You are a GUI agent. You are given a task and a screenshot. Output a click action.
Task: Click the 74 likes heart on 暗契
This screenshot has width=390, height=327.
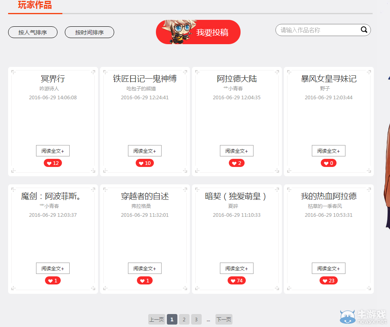coord(237,281)
